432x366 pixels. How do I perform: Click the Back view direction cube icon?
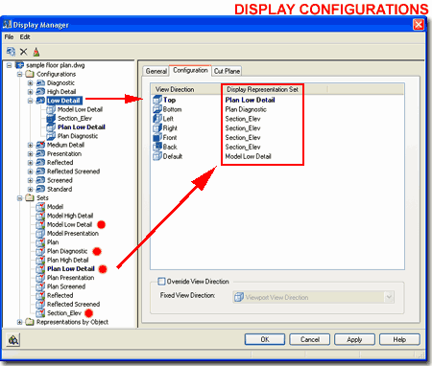click(x=157, y=147)
